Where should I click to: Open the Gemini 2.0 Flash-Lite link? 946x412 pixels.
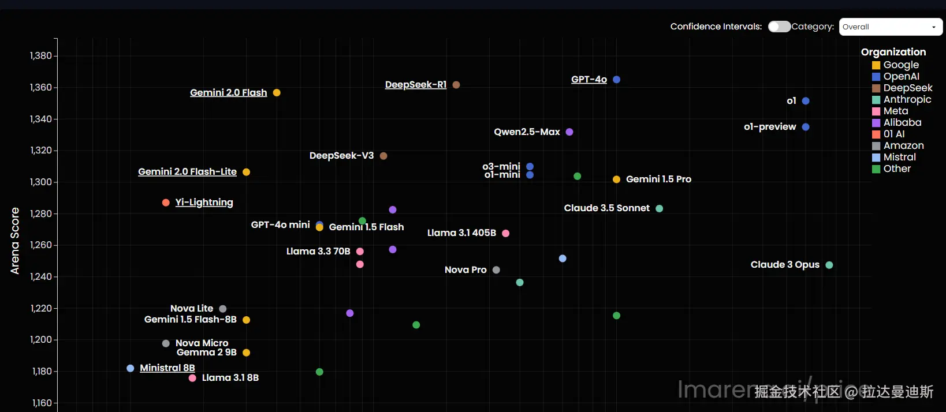[x=187, y=171]
